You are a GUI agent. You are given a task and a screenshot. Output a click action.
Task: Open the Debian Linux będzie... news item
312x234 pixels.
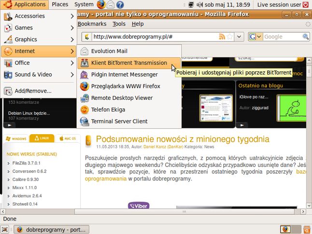point(29,113)
